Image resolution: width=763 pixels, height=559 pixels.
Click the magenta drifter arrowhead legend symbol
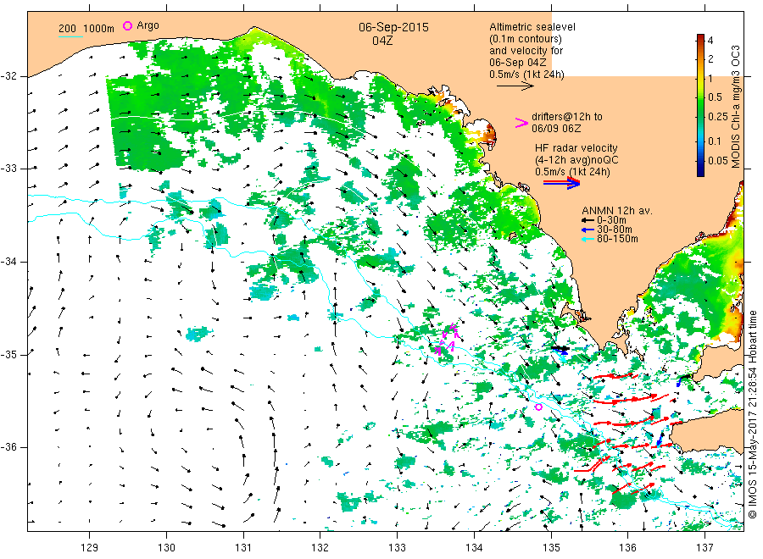click(521, 123)
